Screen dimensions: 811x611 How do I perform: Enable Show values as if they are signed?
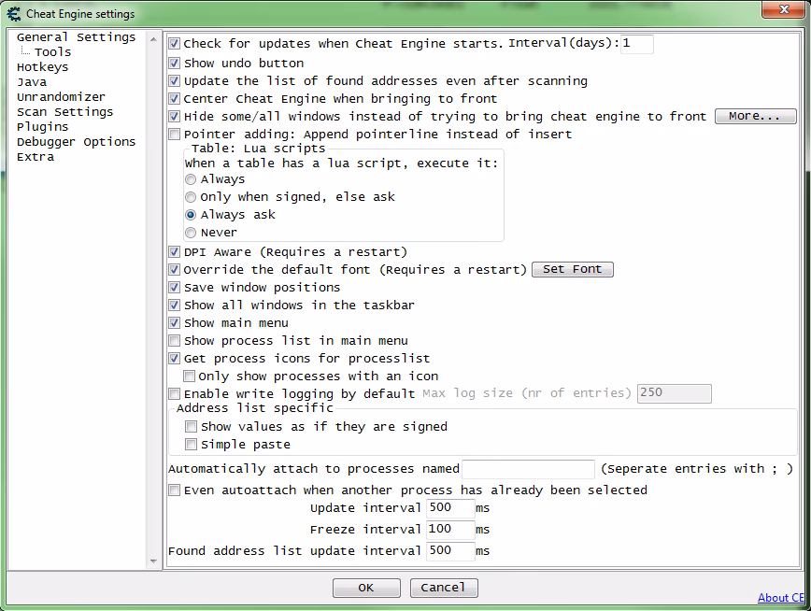point(191,427)
